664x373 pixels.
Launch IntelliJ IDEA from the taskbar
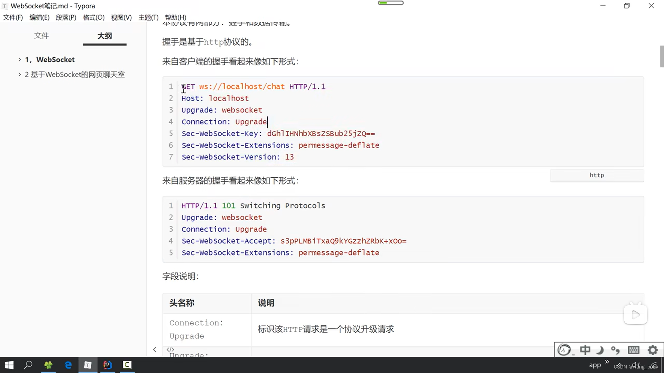107,365
